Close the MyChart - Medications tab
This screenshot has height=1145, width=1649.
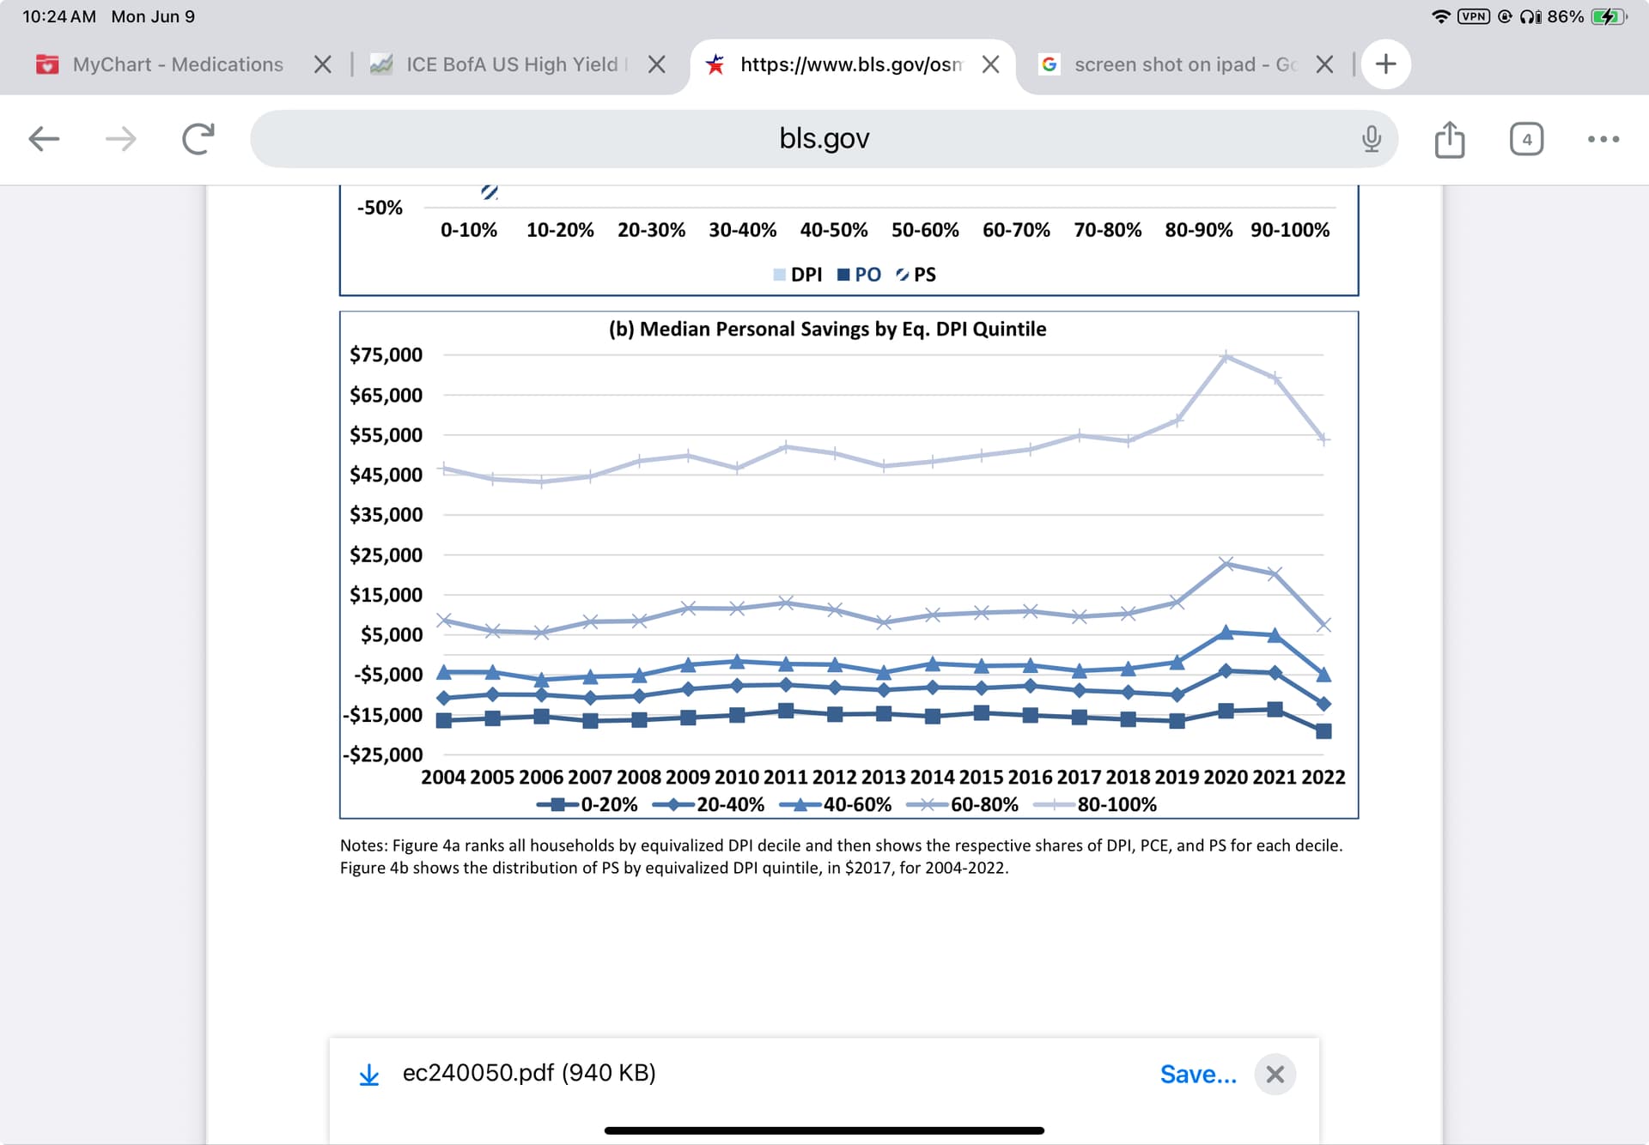[x=322, y=64]
